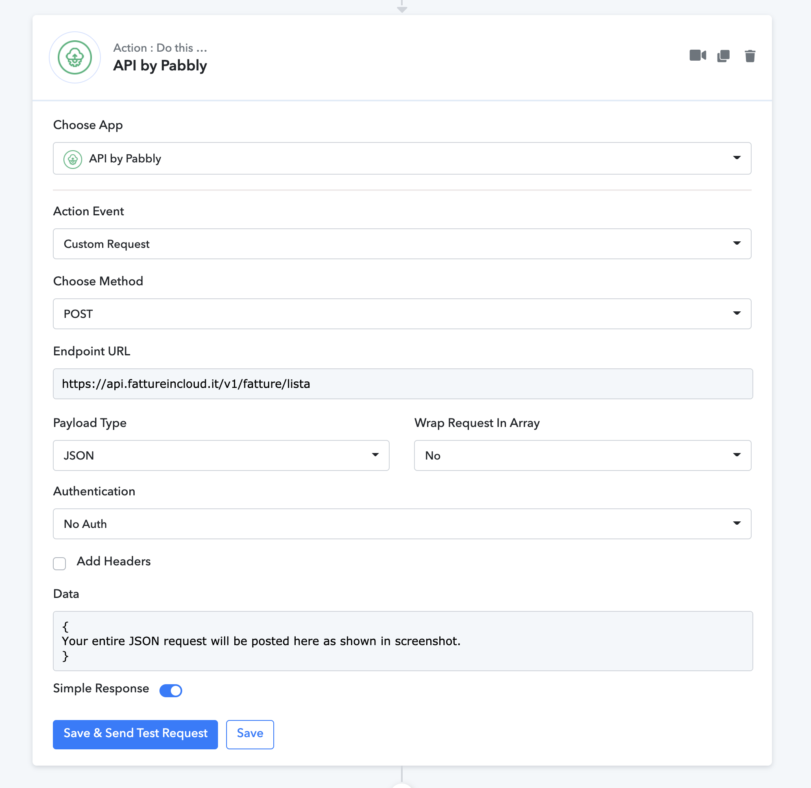The height and width of the screenshot is (788, 811).
Task: Focus the Endpoint URL input field
Action: pyautogui.click(x=403, y=384)
